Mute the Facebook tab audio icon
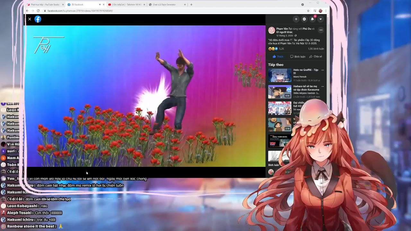411x231 pixels. (x=100, y=4)
